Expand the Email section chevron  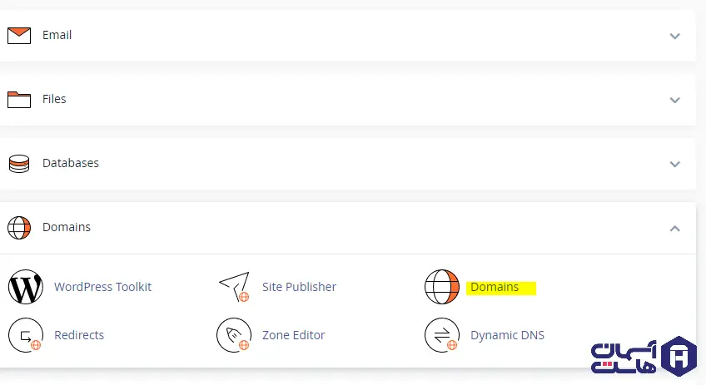(x=675, y=36)
